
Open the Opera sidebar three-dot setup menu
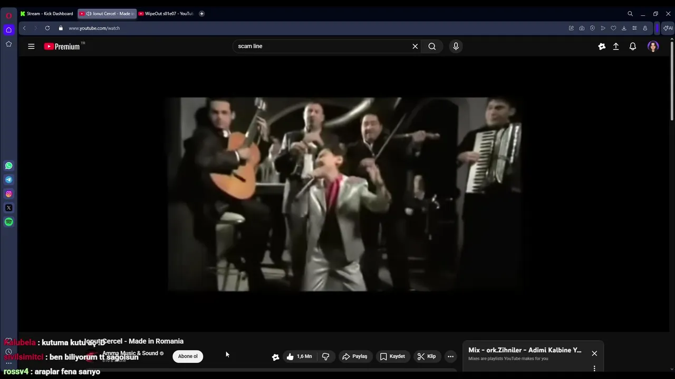pyautogui.click(x=8, y=363)
